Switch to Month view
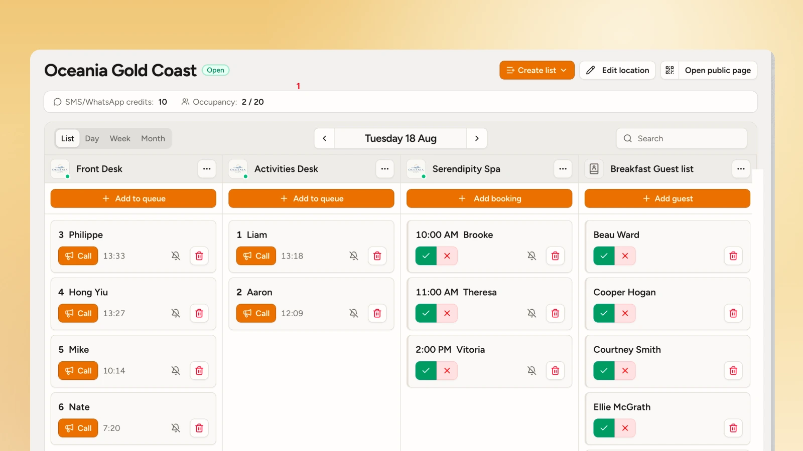 point(153,139)
